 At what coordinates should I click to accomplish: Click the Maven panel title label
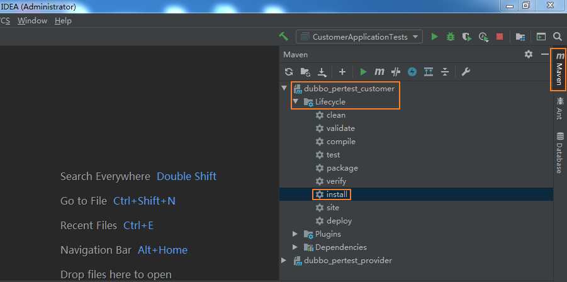click(295, 55)
